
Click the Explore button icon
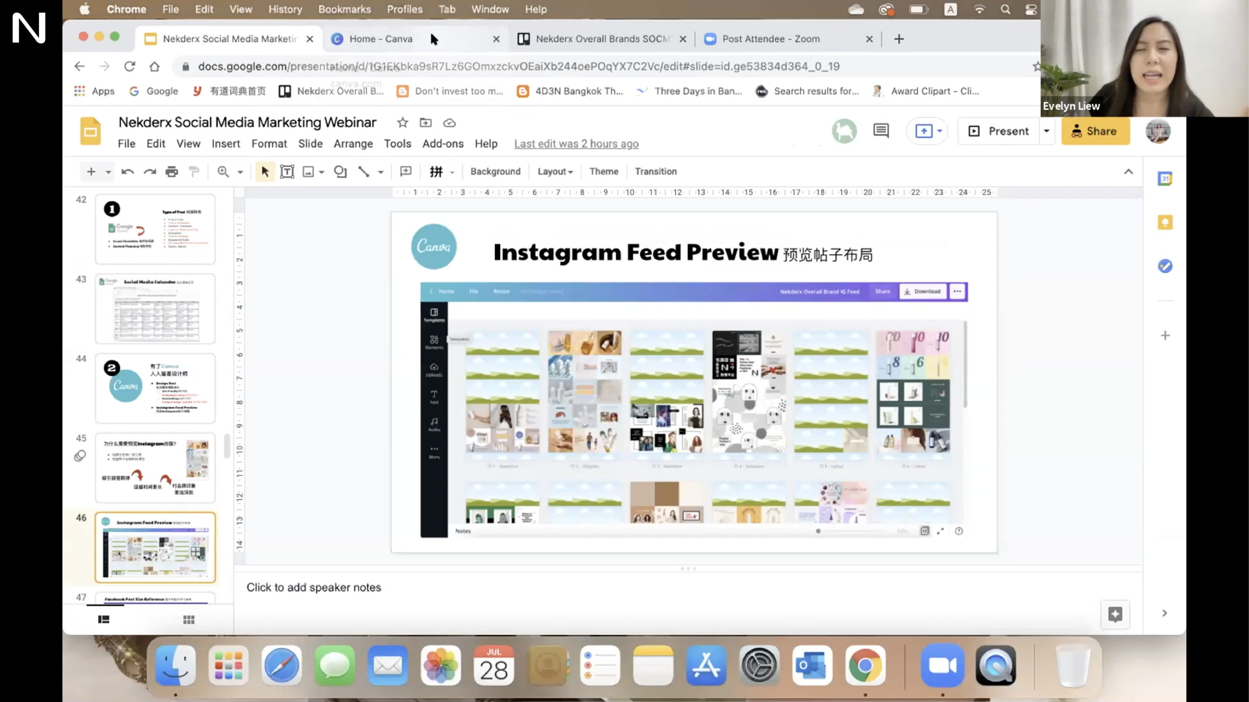[x=1115, y=614]
